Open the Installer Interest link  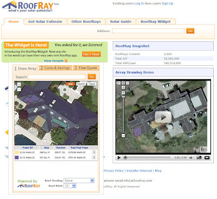coord(139,171)
